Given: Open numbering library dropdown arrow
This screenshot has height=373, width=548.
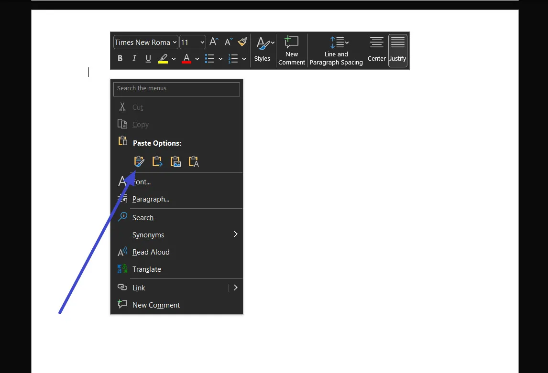Looking at the screenshot, I should coord(244,59).
